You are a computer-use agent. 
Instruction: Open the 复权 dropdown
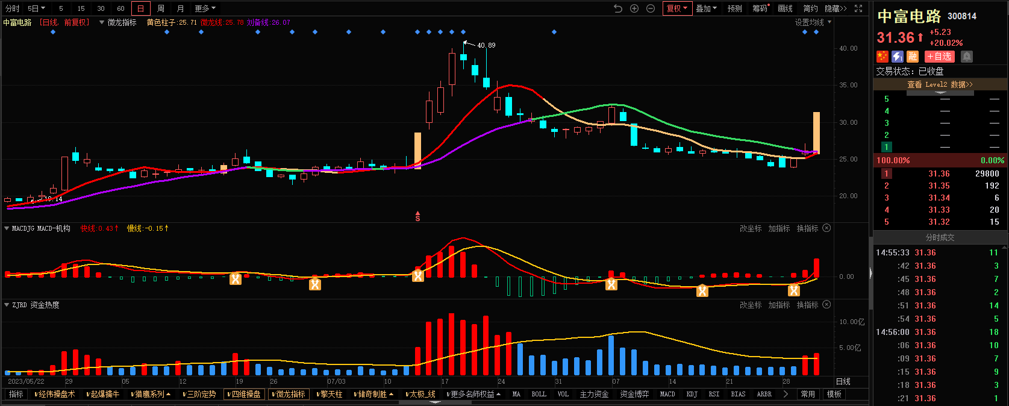676,8
